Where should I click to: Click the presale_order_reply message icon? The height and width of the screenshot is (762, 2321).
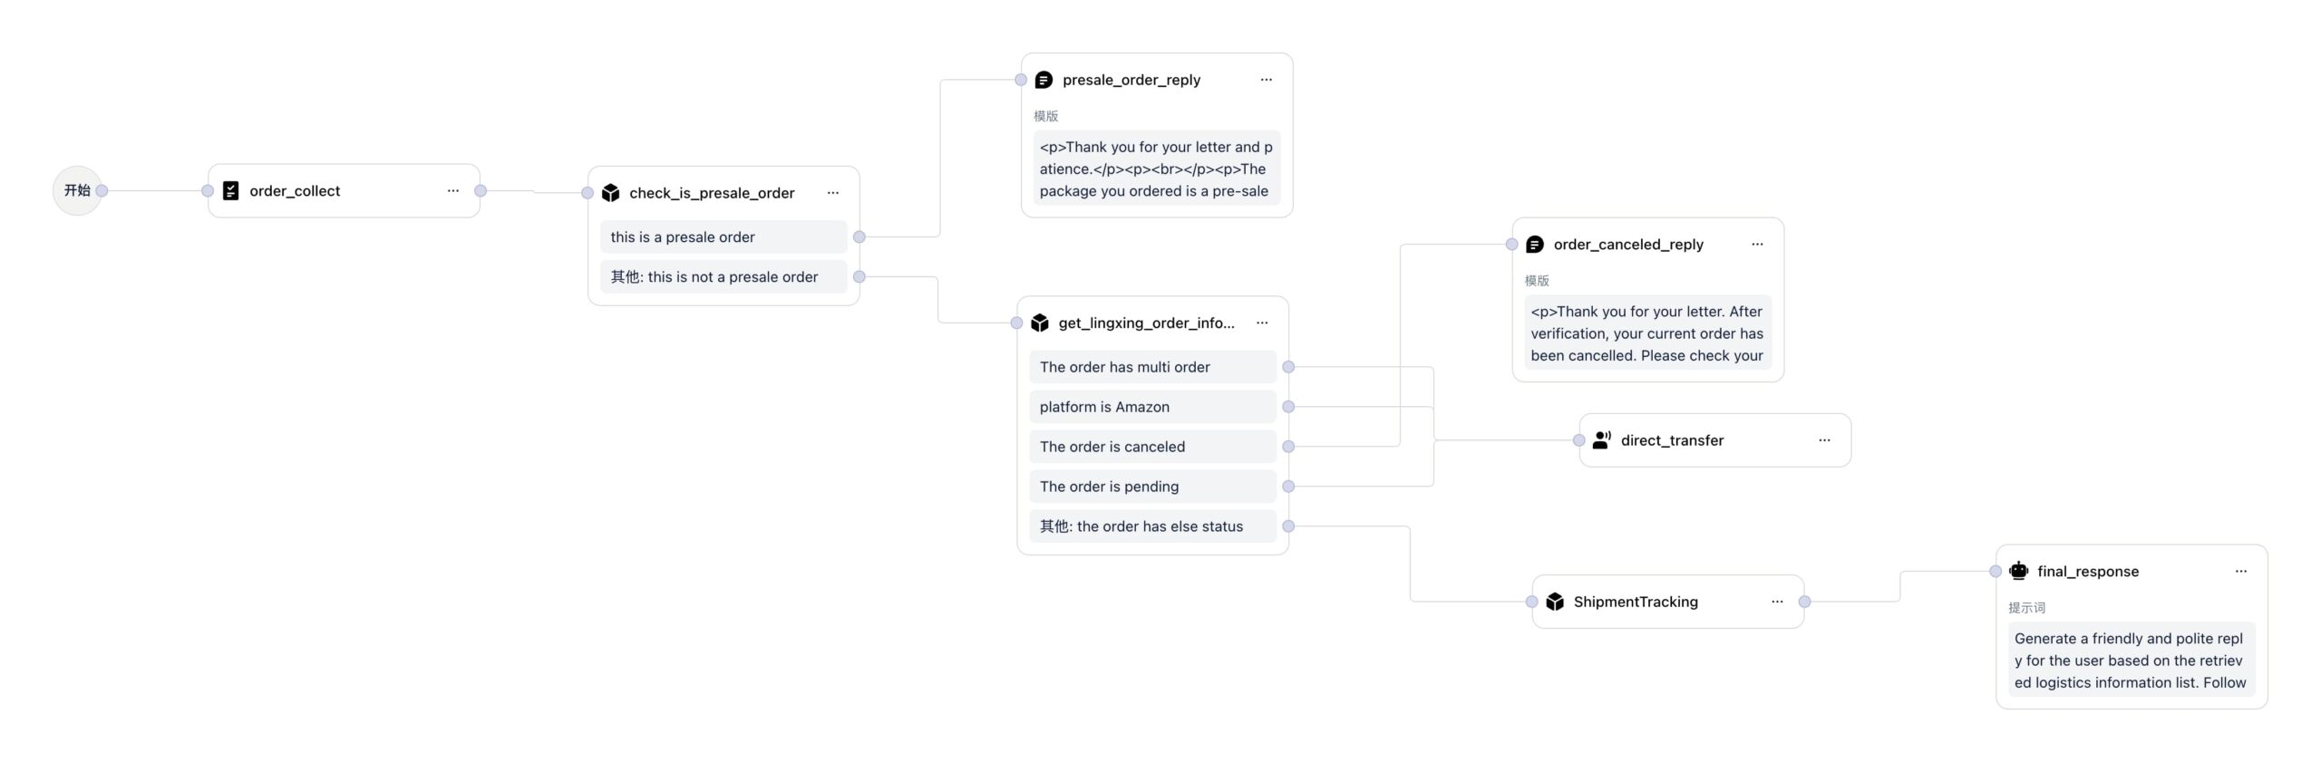point(1044,80)
